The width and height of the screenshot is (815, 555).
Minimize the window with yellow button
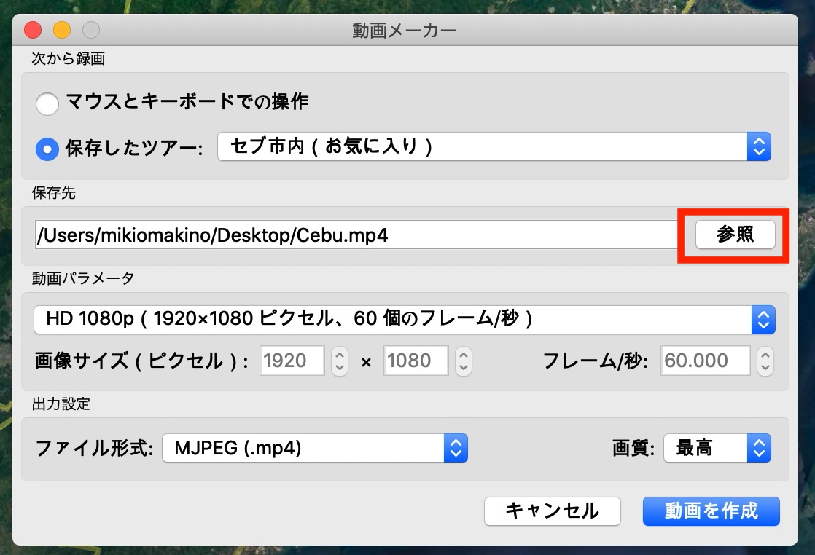[x=62, y=30]
